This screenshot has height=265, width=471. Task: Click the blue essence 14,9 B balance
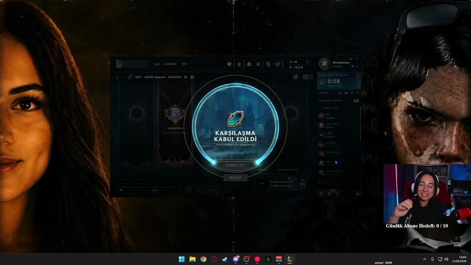[296, 67]
